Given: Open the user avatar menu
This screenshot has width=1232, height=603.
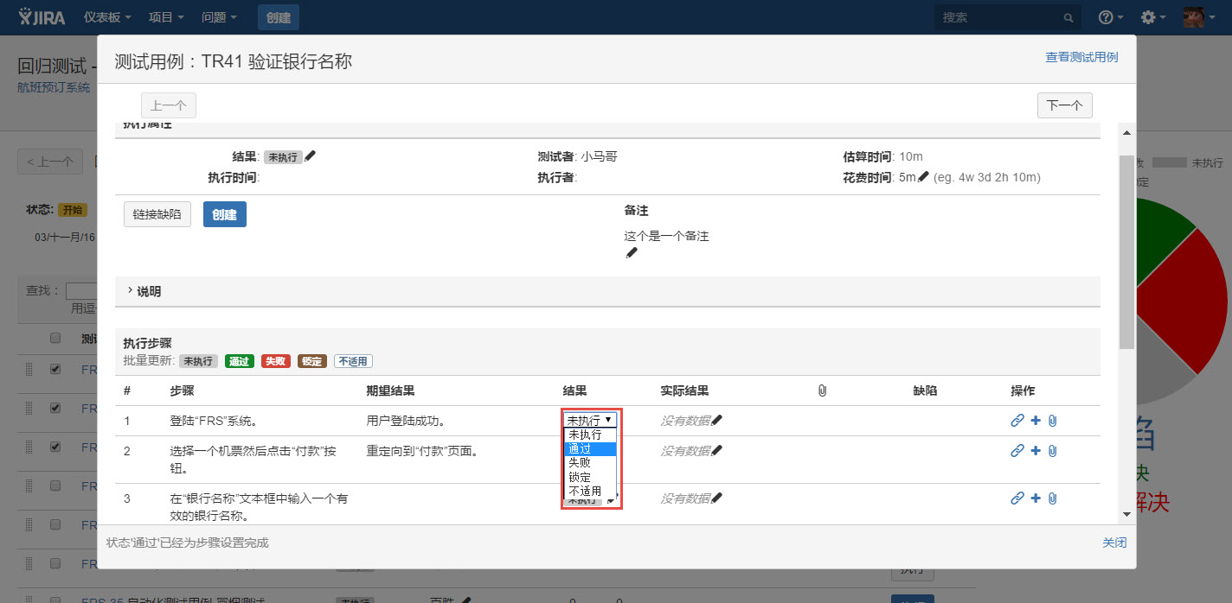Looking at the screenshot, I should (1199, 17).
